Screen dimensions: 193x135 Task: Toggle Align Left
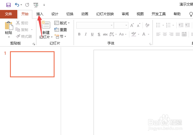pyautogui.click(x=158, y=34)
